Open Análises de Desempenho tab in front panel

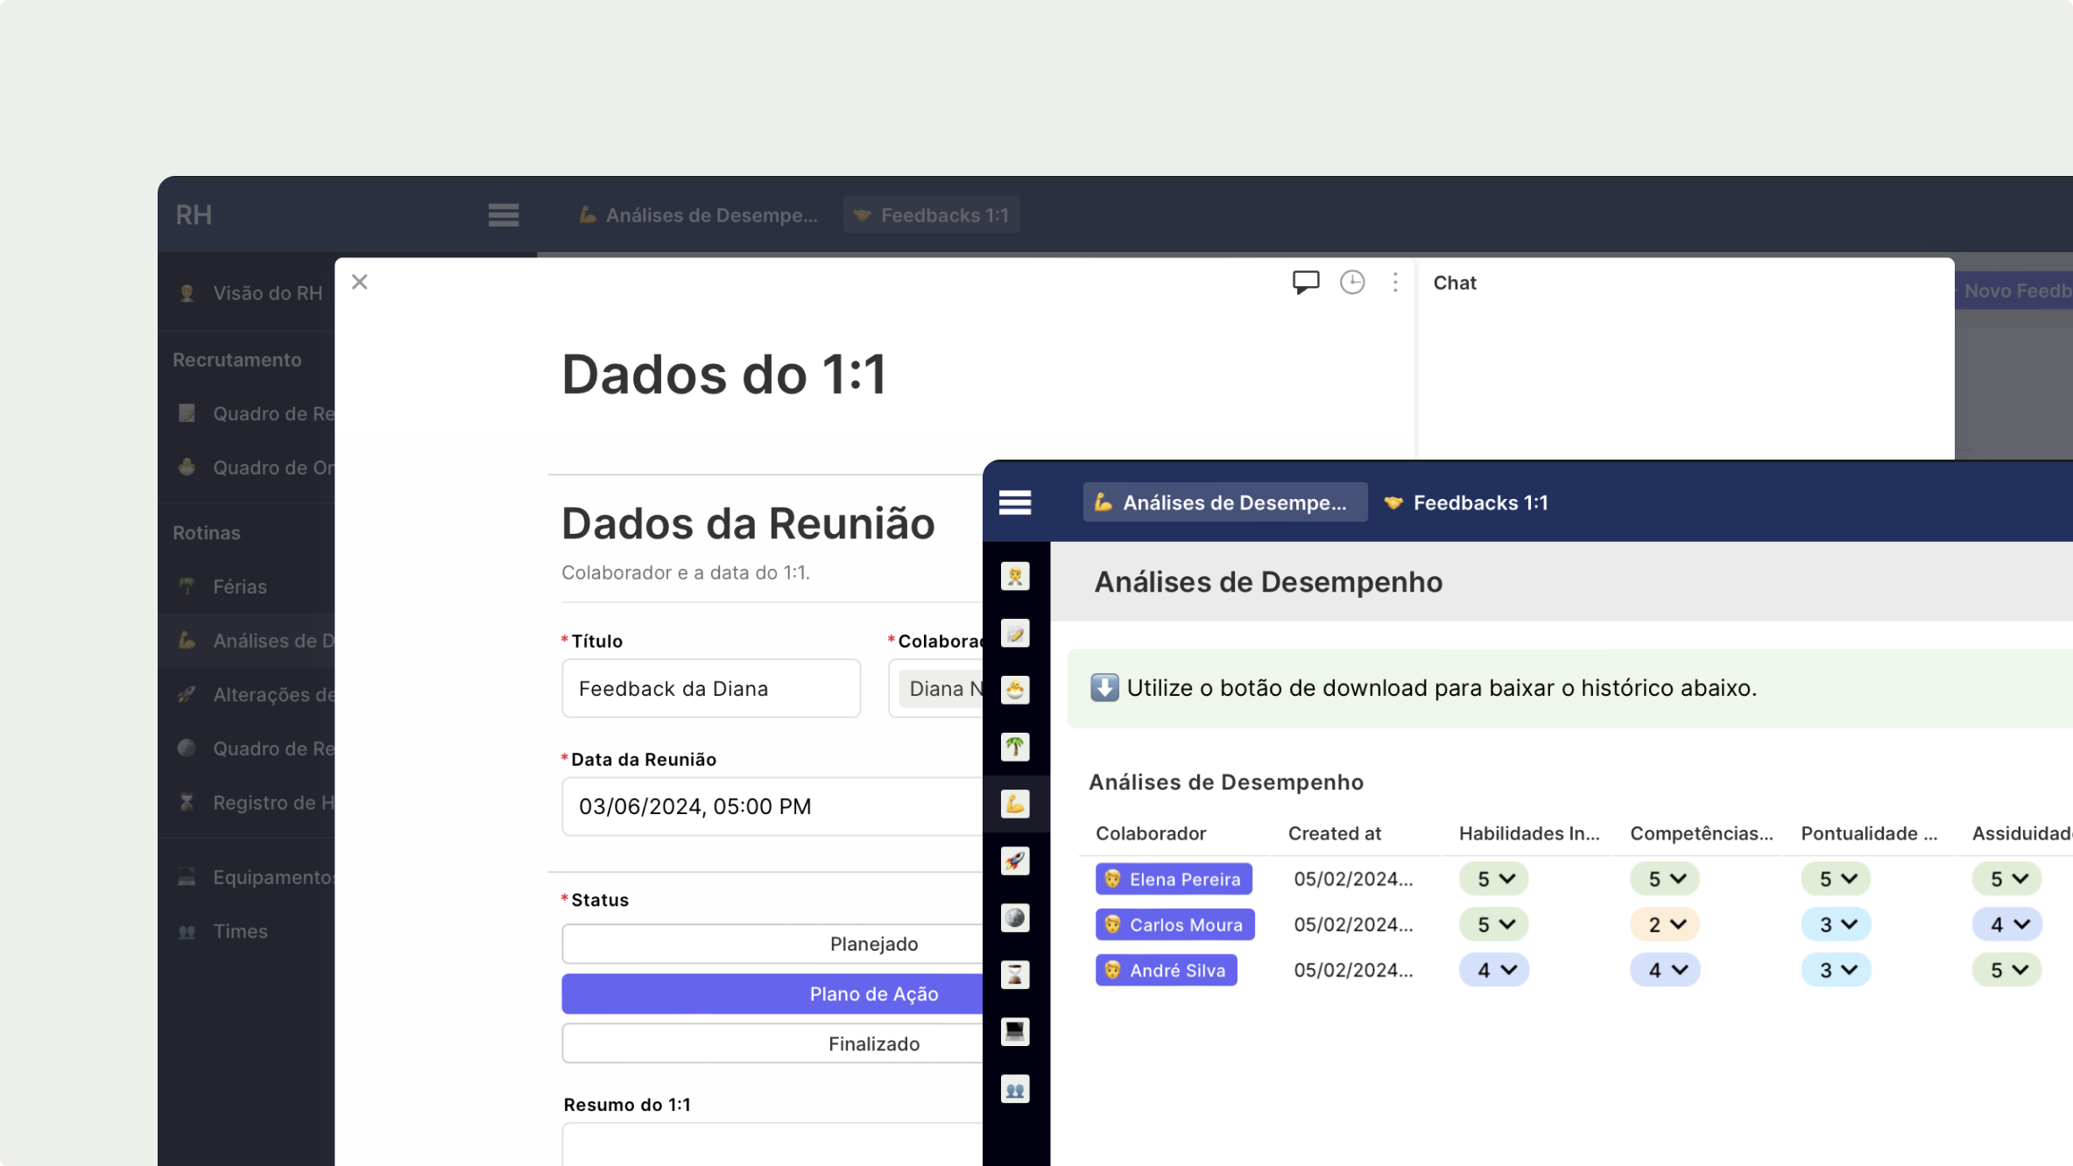1223,502
